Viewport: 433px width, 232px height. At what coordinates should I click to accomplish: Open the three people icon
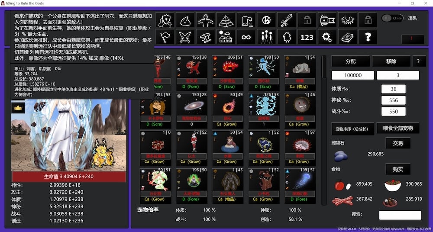pos(266,37)
